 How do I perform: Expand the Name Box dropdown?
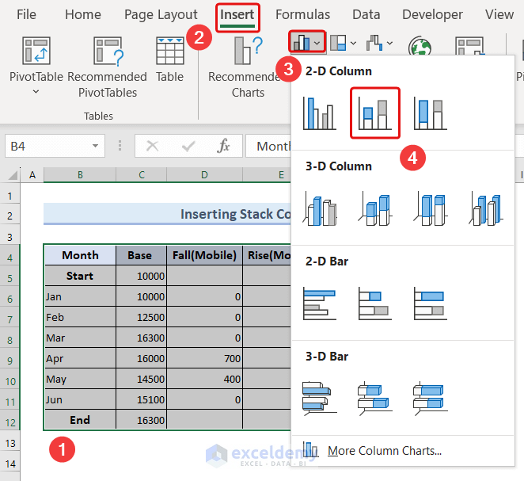point(95,146)
